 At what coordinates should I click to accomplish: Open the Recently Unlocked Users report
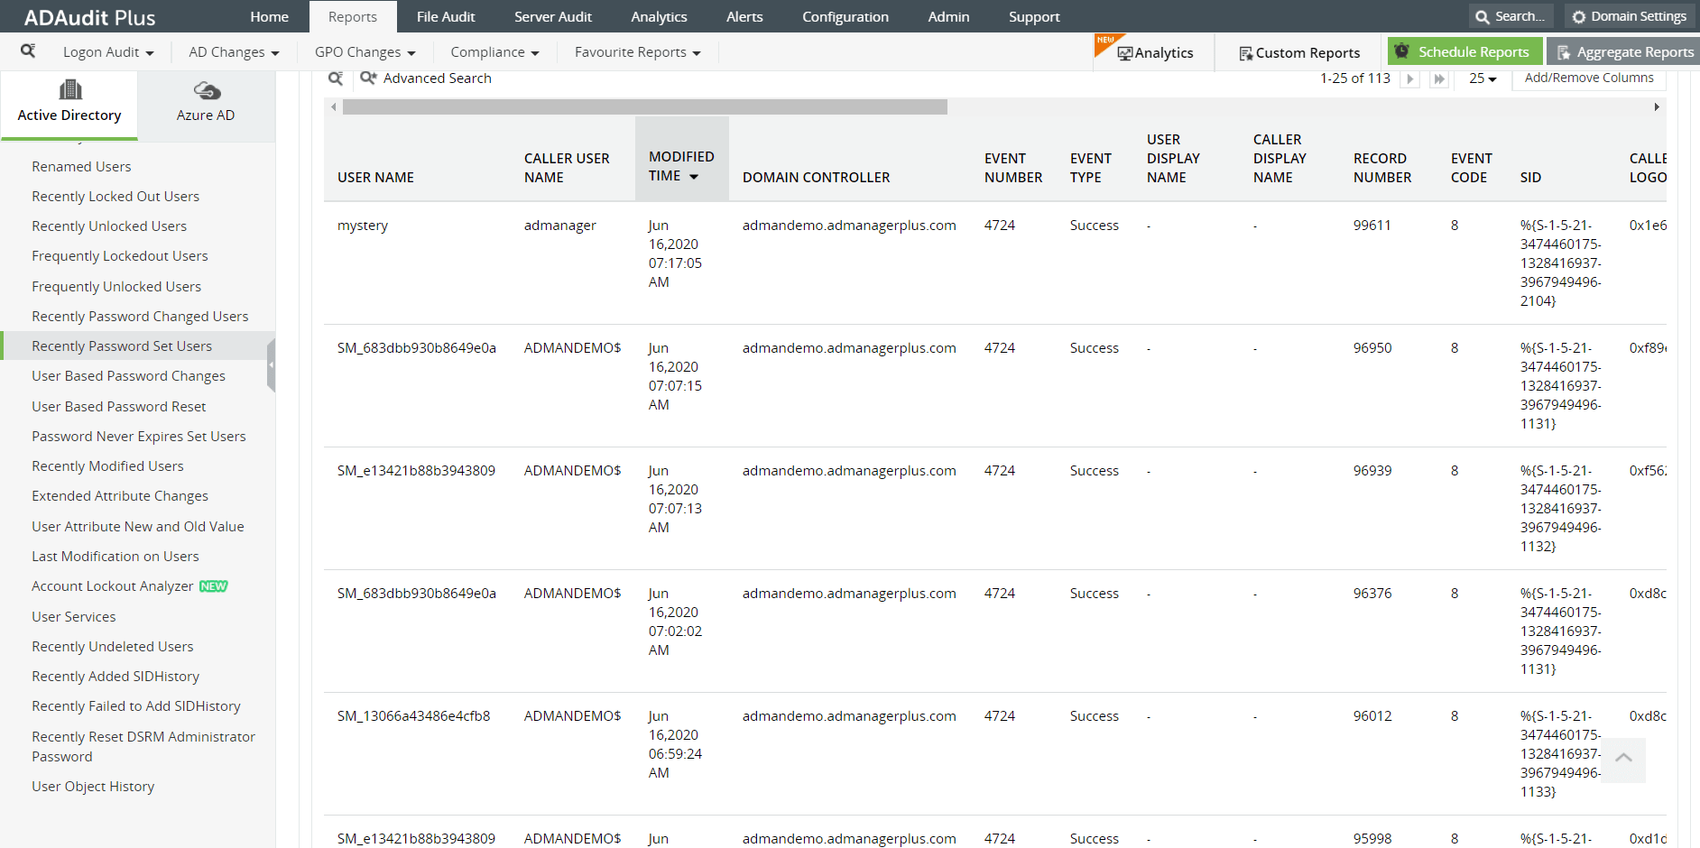(x=109, y=226)
